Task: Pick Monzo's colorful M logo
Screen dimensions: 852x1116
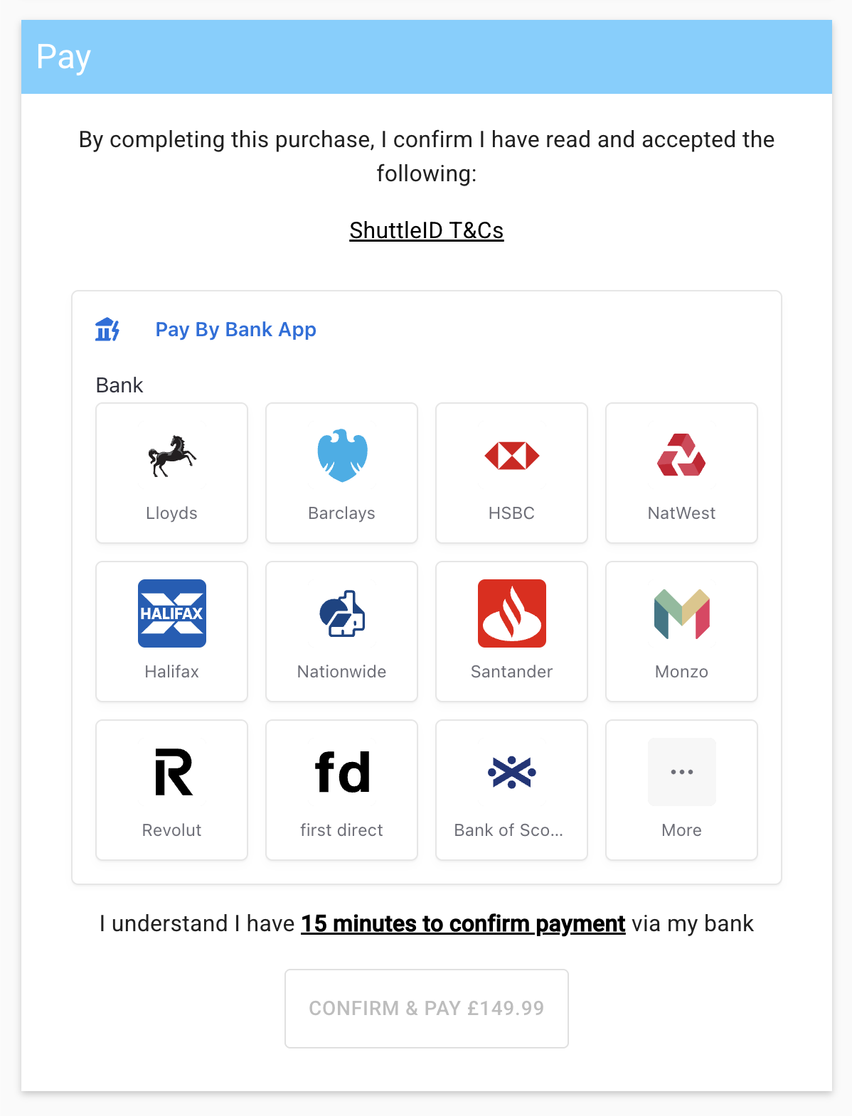Action: (681, 614)
